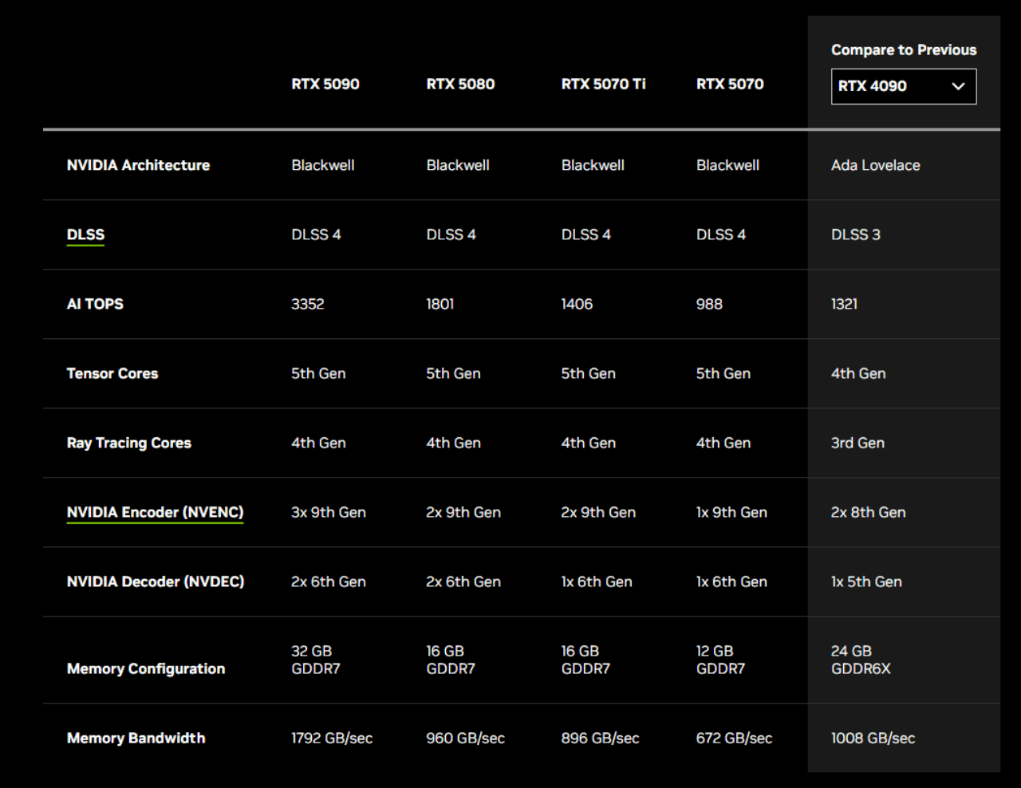Select the AI TOPS row label

coord(95,304)
